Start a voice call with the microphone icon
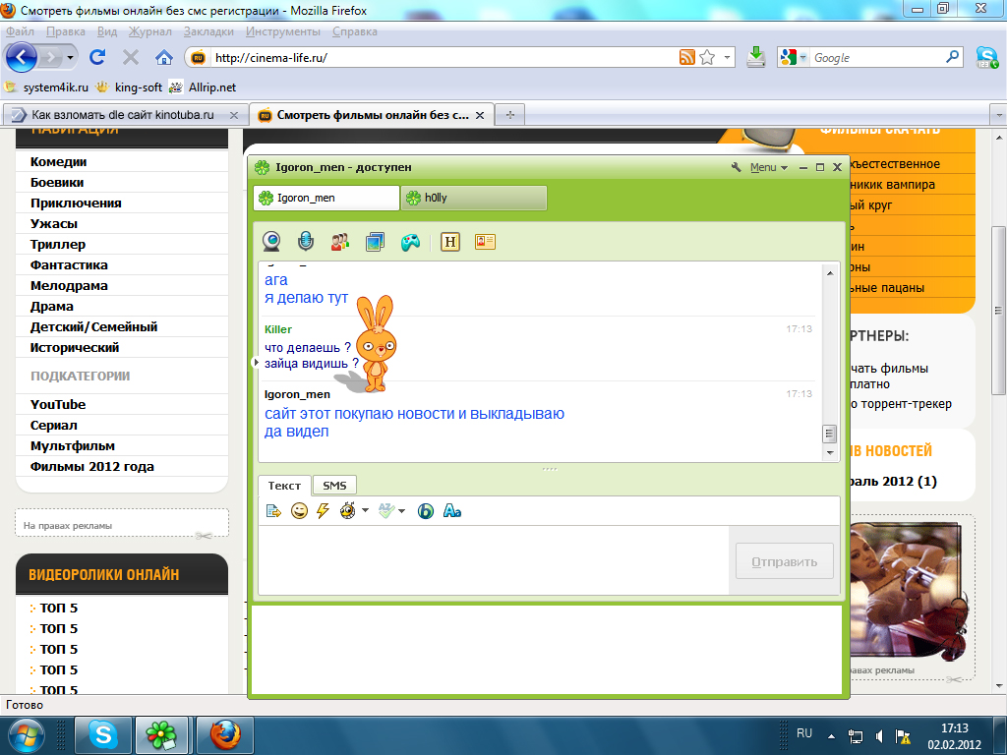Image resolution: width=1007 pixels, height=755 pixels. [x=306, y=242]
